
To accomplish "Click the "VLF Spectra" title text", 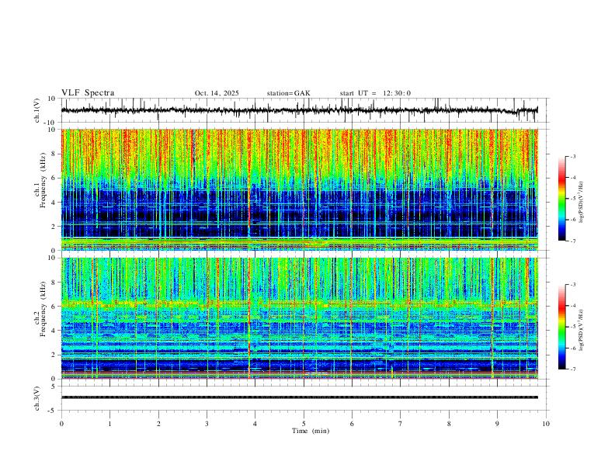I will [88, 92].
